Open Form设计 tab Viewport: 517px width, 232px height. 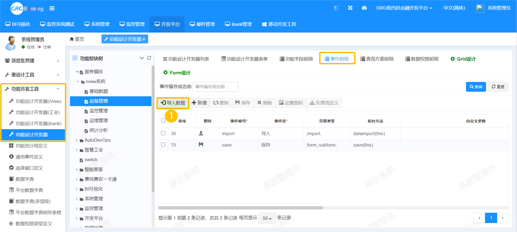[x=177, y=73]
